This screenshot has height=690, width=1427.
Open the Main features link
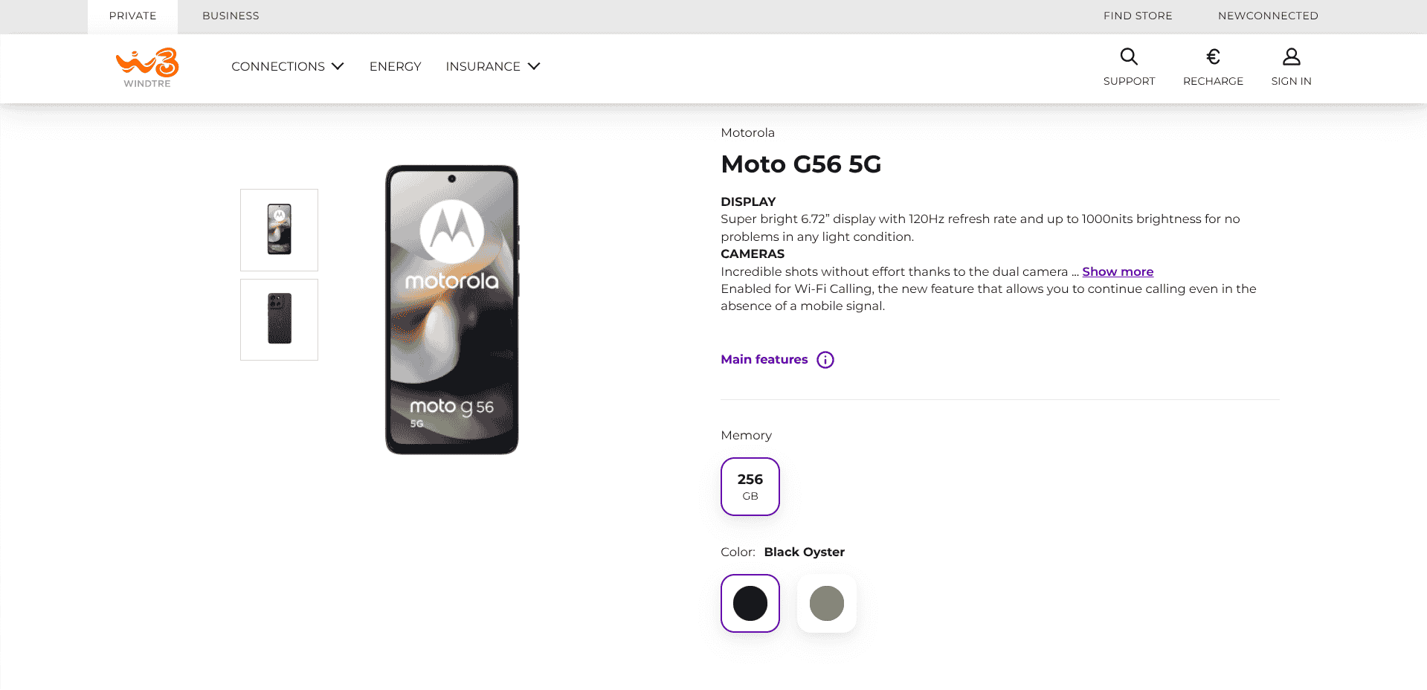tap(764, 359)
